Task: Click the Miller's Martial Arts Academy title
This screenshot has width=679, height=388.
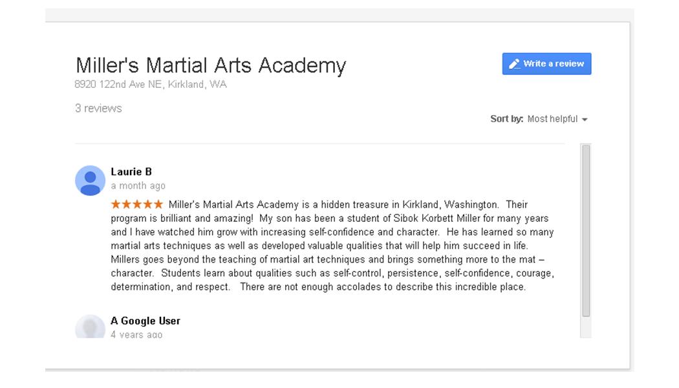Action: pyautogui.click(x=211, y=65)
